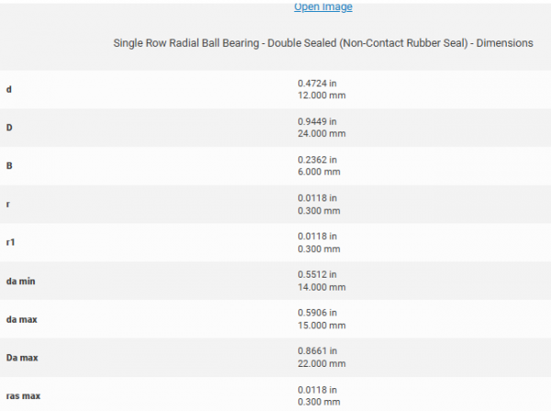Click the 0.9449 in value
The width and height of the screenshot is (551, 411).
click(318, 120)
